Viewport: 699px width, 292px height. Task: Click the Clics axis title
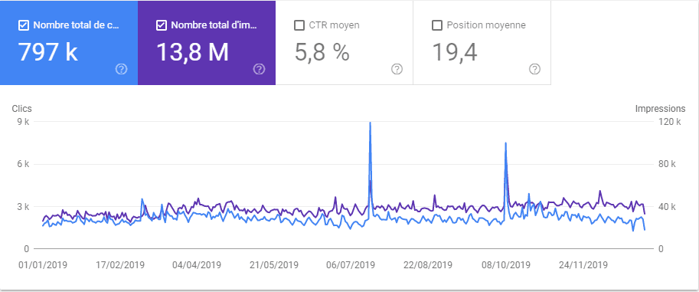point(22,109)
